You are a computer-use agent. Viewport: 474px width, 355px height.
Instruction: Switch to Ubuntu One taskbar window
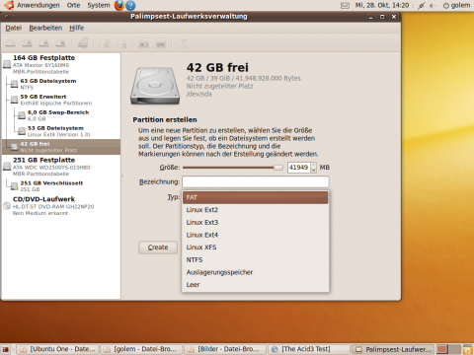(x=58, y=349)
